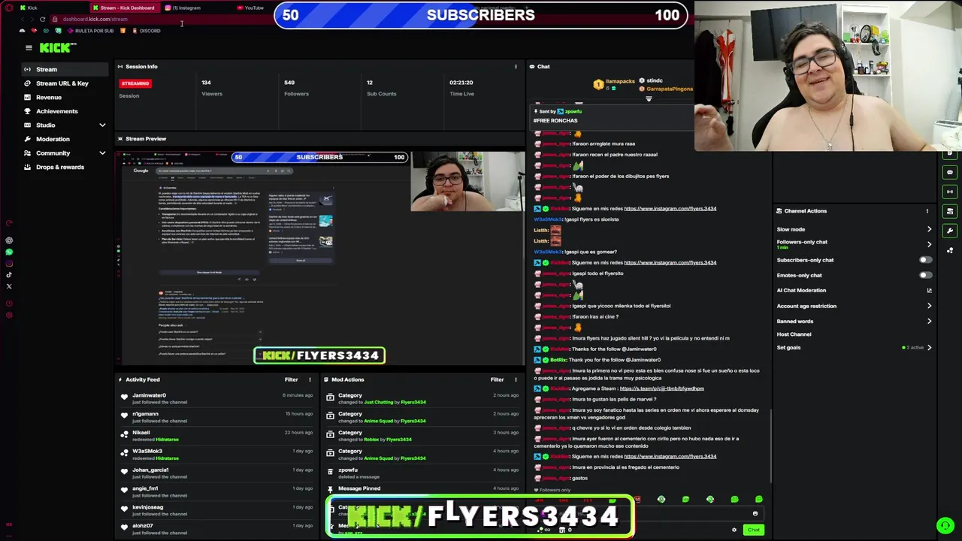Click zpowfu in Mod Actions
Image resolution: width=962 pixels, height=541 pixels.
(347, 470)
